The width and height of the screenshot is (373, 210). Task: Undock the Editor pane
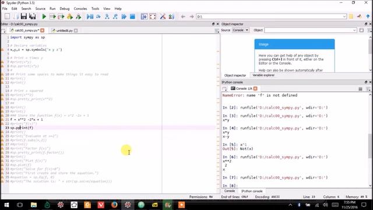tap(213, 24)
